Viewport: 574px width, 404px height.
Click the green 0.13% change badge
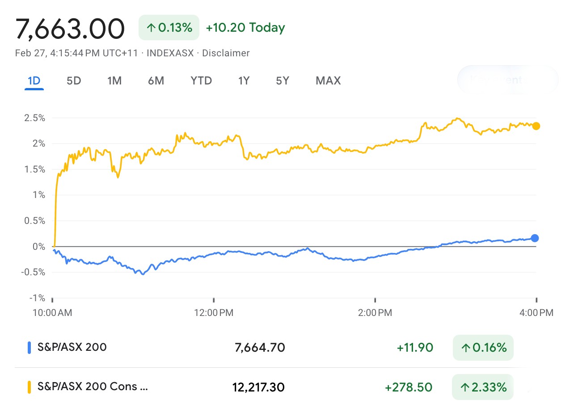pos(169,28)
